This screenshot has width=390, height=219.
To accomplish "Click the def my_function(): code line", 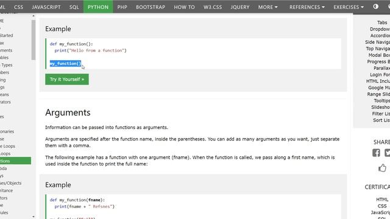I will tap(71, 44).
